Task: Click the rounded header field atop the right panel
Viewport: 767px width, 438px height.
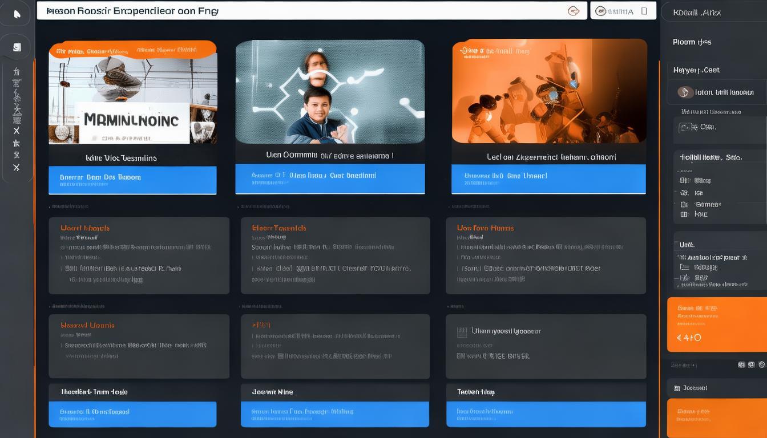Action: coord(714,12)
